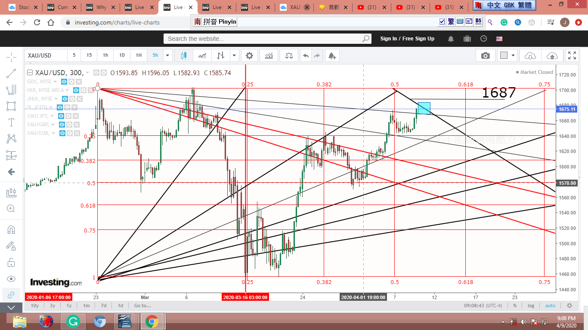Activate the zoom in magnifier tool
This screenshot has width=588, height=330.
coord(11,209)
